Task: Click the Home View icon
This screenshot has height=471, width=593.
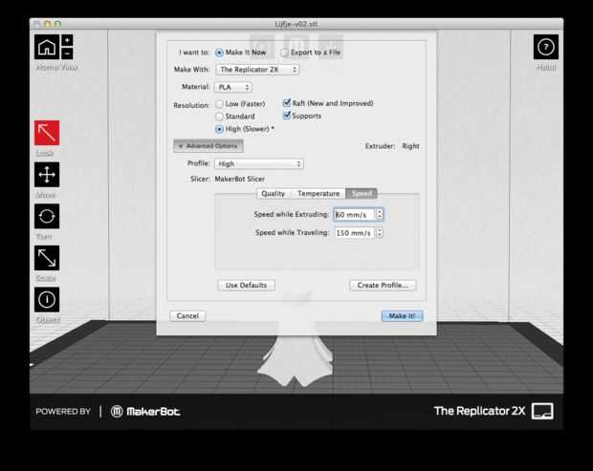Action: 47,47
